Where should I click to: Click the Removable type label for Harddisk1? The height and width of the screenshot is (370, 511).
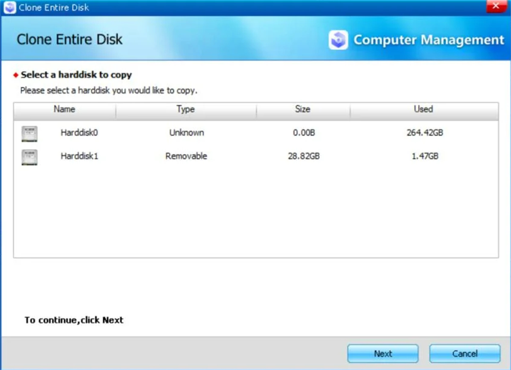coord(186,156)
